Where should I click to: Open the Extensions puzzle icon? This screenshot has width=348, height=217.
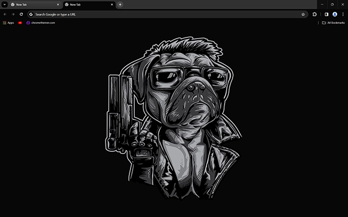[x=314, y=15]
